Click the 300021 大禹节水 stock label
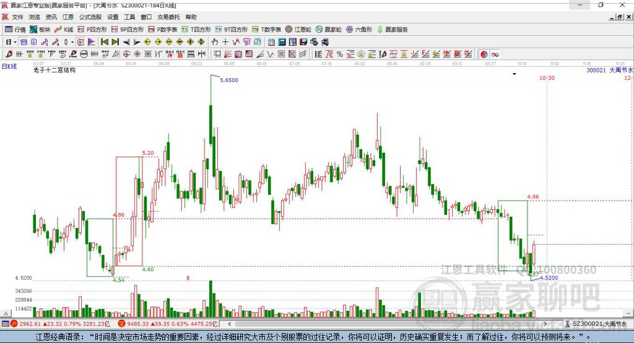Screen dimensions: 634x343 610,70
